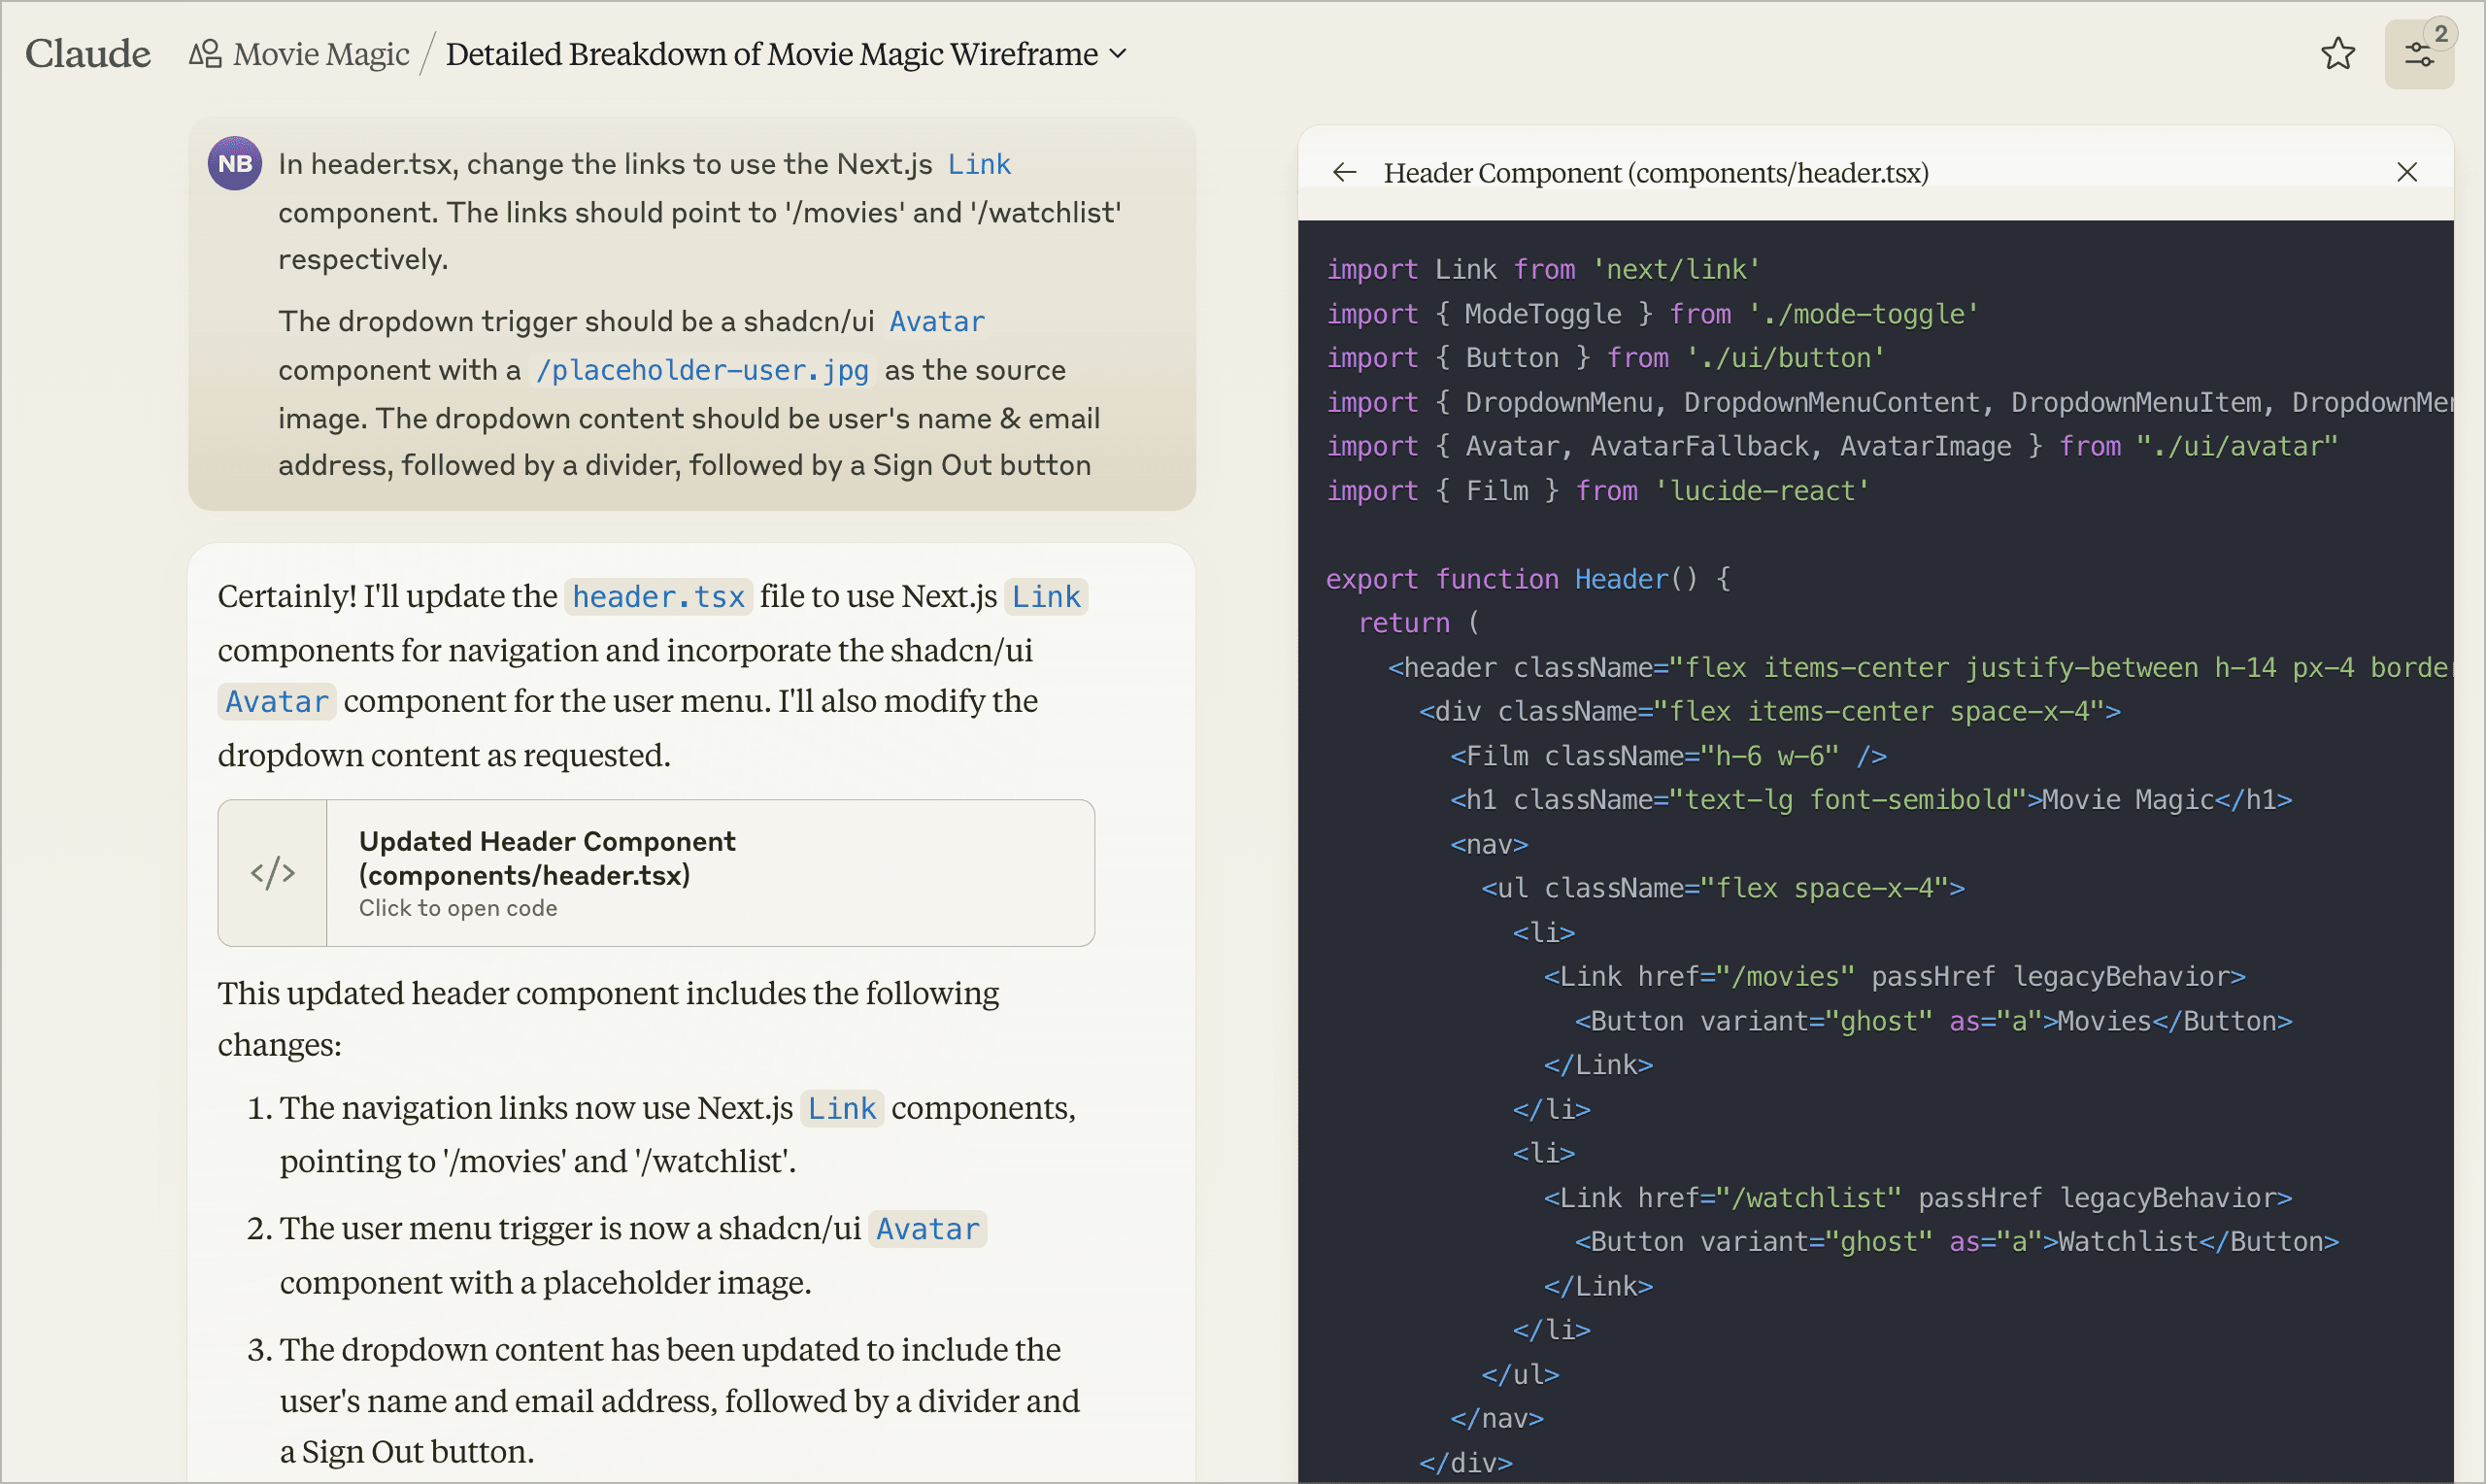
Task: Click the NB user avatar
Action: tap(235, 163)
